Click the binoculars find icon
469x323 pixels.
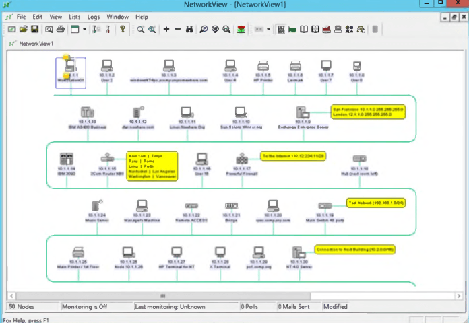tap(189, 30)
